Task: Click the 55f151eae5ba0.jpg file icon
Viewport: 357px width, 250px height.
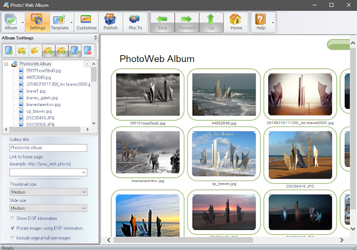Action: [21, 70]
